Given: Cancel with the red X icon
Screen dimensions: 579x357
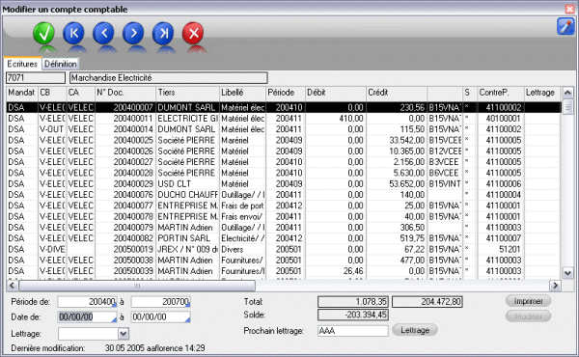Looking at the screenshot, I should (193, 34).
